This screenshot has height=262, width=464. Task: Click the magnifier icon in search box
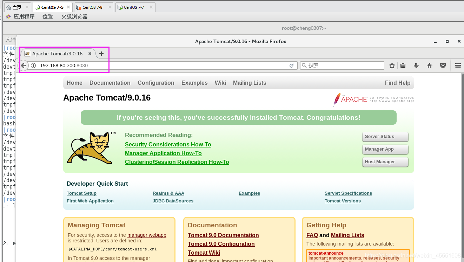[304, 65]
